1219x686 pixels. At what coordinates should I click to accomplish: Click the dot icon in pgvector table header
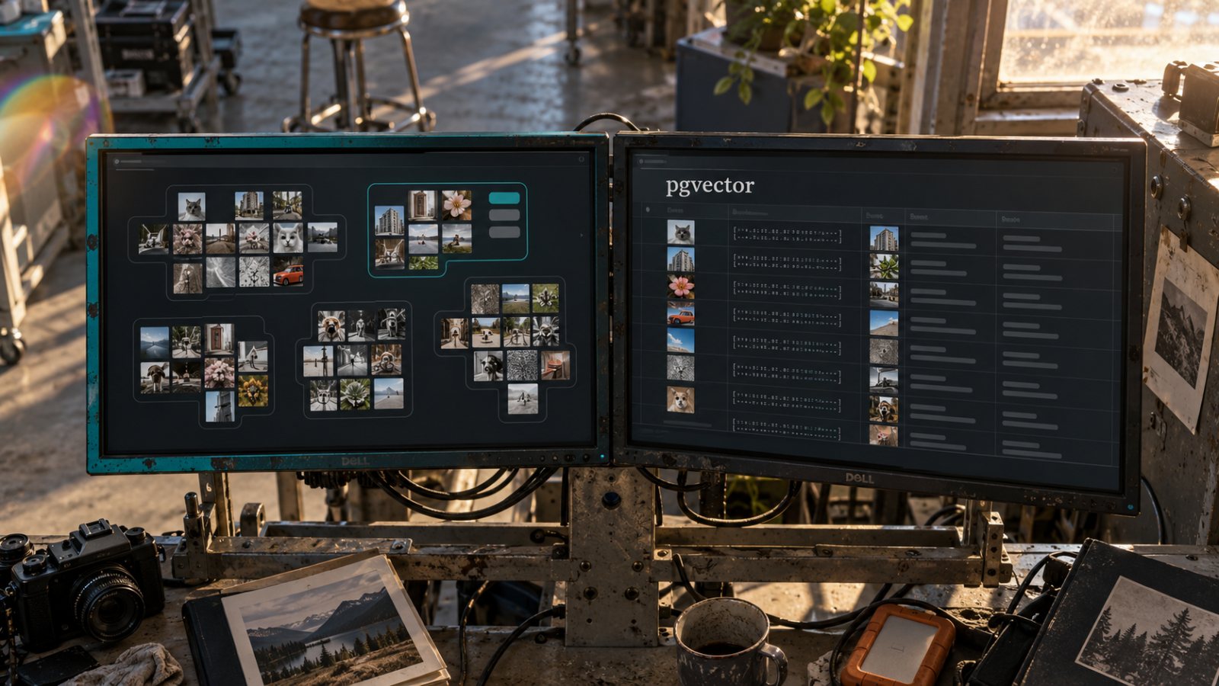(x=648, y=209)
